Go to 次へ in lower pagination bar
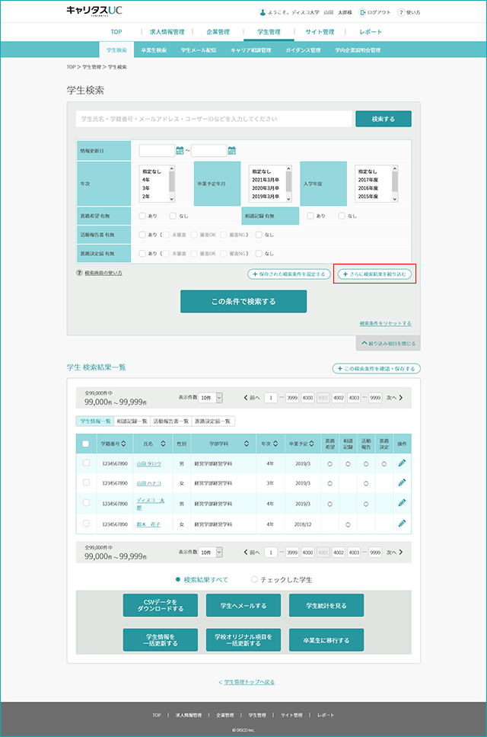This screenshot has height=737, width=487. pos(395,553)
